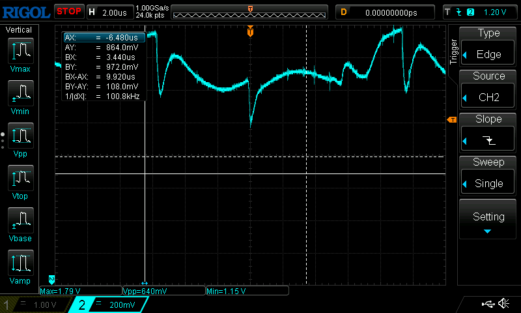
Task: Click the trigger level marker on right edge
Action: click(452, 120)
